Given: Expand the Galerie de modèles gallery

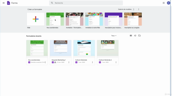Looking at the screenshot, I should coord(126,9).
